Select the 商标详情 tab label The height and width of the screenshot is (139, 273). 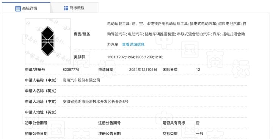[x=30, y=8]
